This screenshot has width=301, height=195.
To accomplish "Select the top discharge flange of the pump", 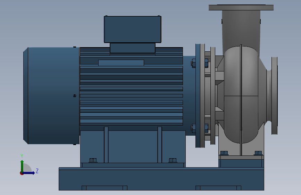I will (x=241, y=8).
